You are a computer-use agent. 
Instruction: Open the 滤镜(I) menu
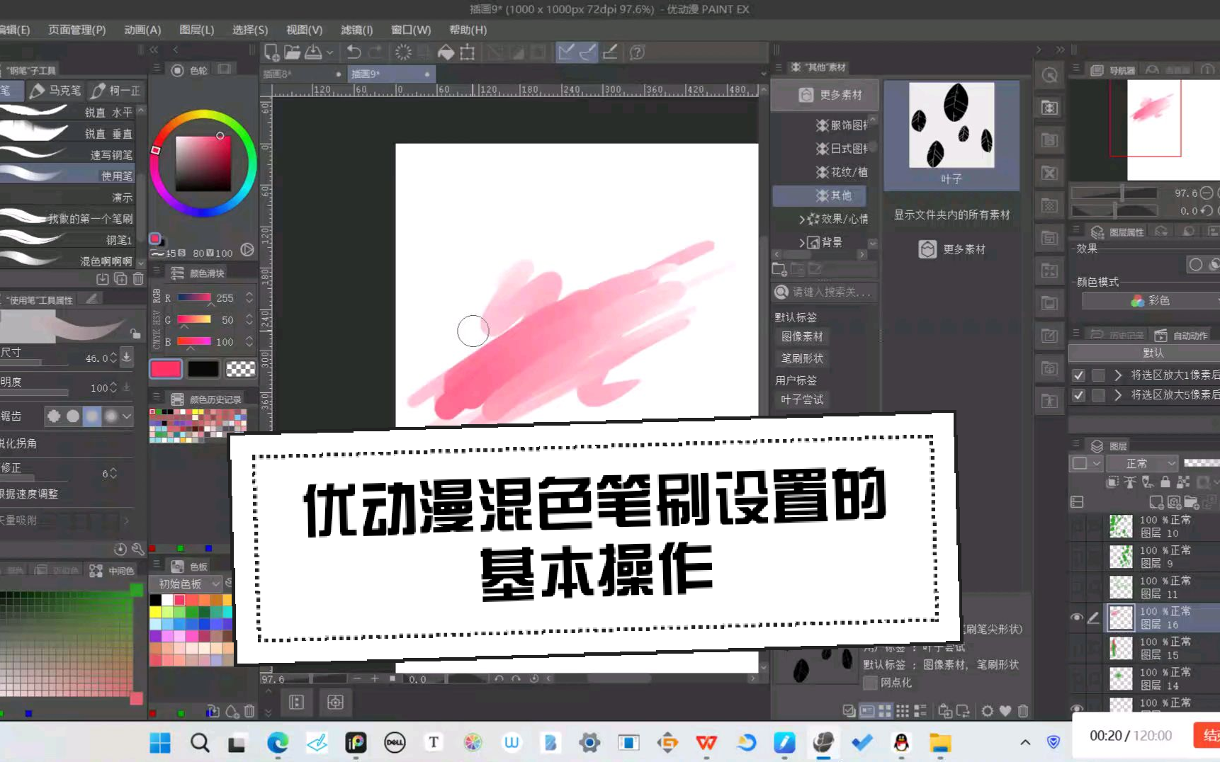coord(356,30)
